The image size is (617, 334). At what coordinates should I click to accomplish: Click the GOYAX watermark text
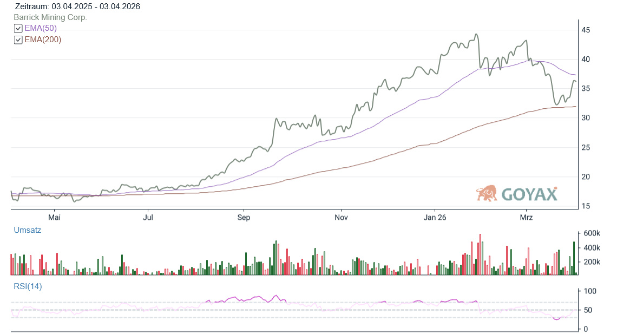pos(529,194)
